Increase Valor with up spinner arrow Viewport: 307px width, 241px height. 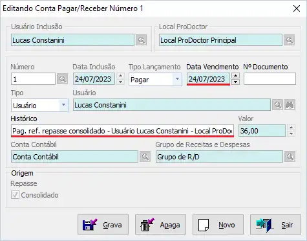[x=291, y=128]
